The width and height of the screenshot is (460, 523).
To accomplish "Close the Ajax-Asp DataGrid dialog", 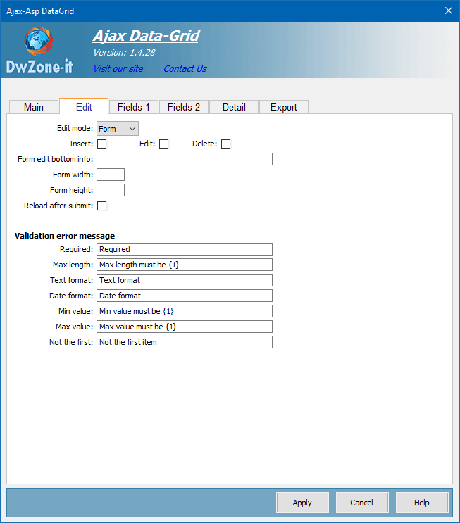I will [x=448, y=11].
